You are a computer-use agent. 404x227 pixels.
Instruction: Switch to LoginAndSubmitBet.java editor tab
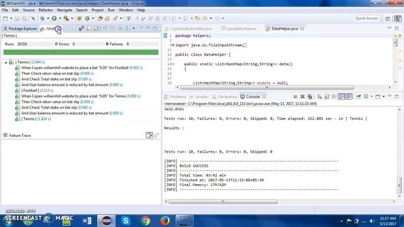[188, 28]
